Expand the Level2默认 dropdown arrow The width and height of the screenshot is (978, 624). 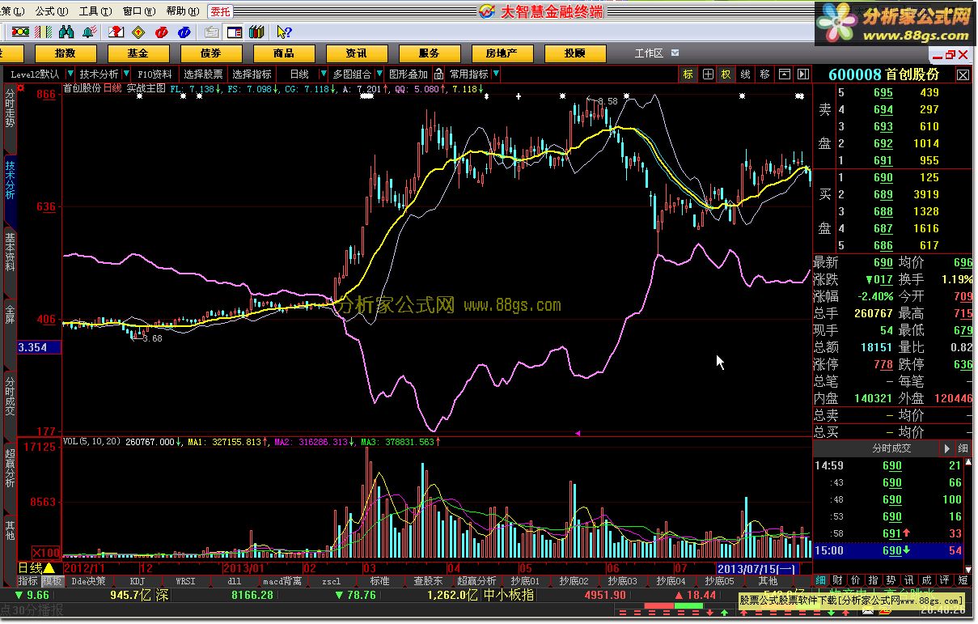[x=70, y=74]
